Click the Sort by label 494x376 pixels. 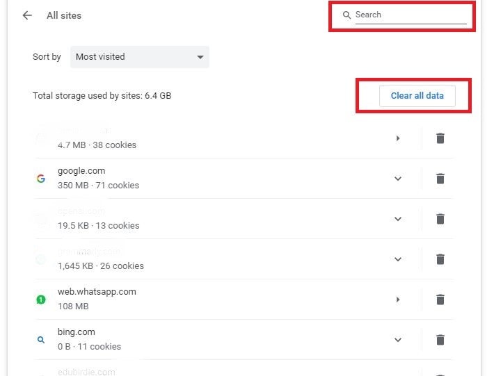coord(47,57)
